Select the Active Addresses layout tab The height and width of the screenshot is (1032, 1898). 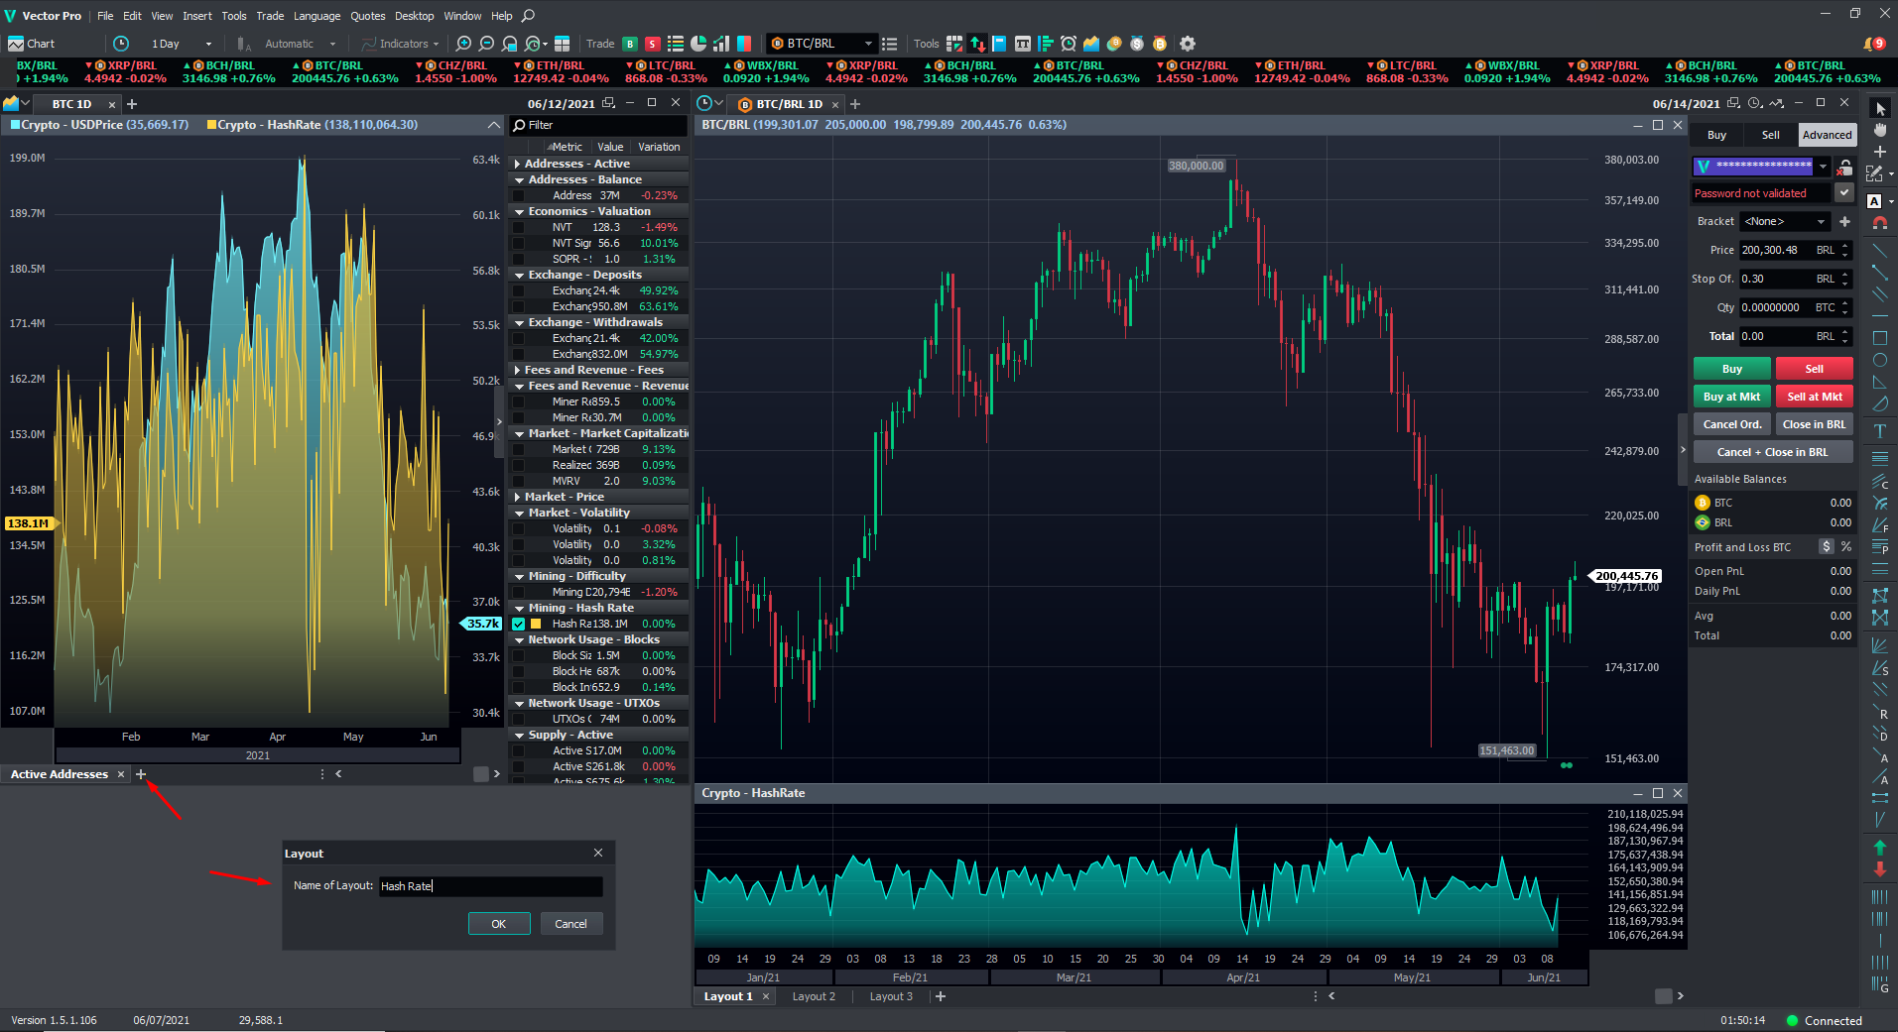[x=60, y=774]
